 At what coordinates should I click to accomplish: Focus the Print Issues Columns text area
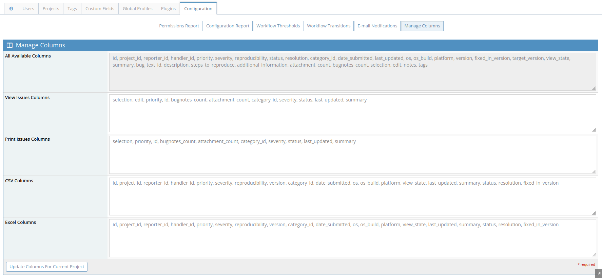352,155
